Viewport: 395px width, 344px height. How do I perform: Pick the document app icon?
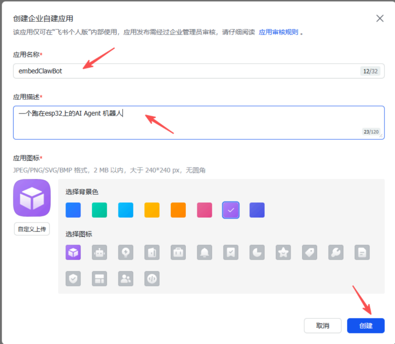point(362,252)
